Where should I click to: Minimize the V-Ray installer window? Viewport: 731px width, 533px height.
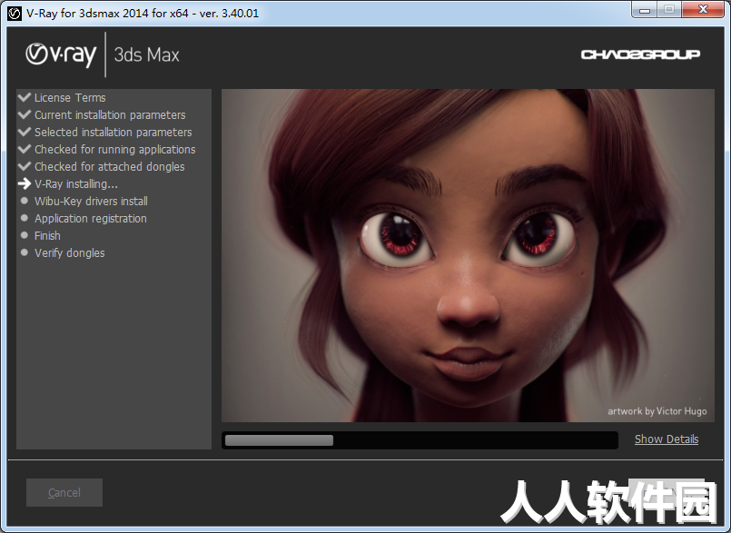pyautogui.click(x=645, y=10)
